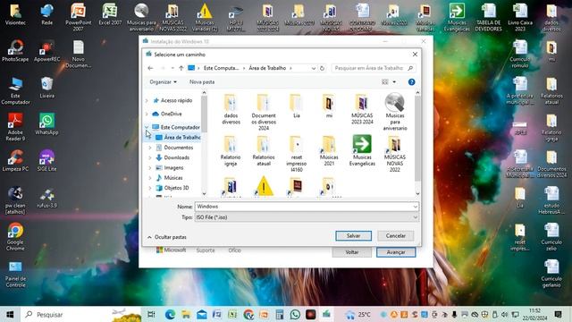Screen dimensions: 572x322
Task: Click the refresh button in address bar
Action: [322, 68]
